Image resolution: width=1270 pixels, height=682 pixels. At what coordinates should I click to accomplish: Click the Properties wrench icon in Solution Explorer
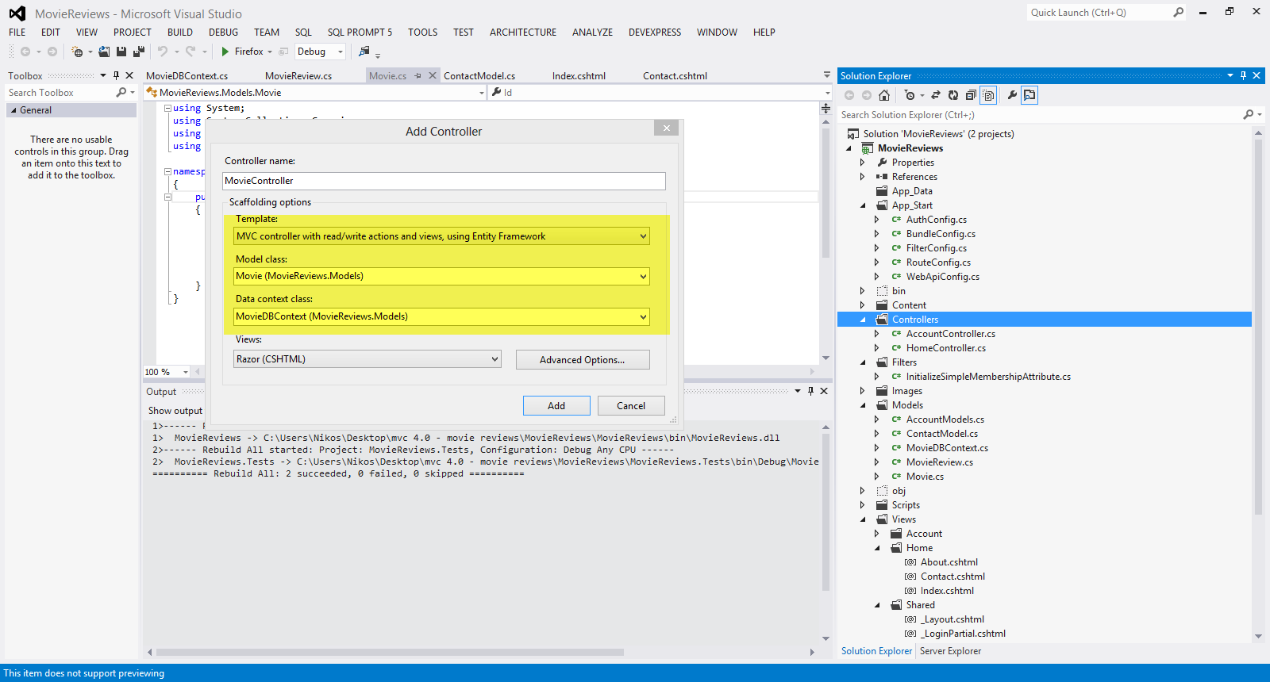coord(1012,95)
